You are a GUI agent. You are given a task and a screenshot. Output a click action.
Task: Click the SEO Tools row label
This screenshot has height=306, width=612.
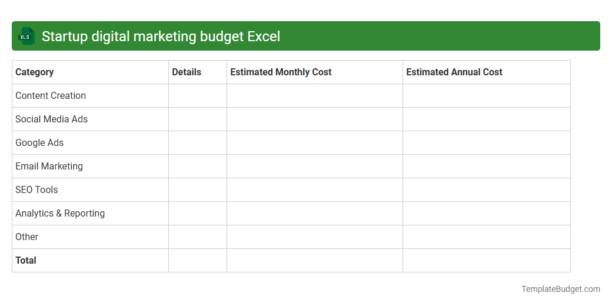[36, 189]
